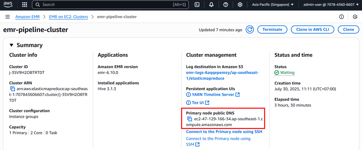The height and width of the screenshot is (150, 362).
Task: Collapse the Summary section
Action: click(12, 45)
